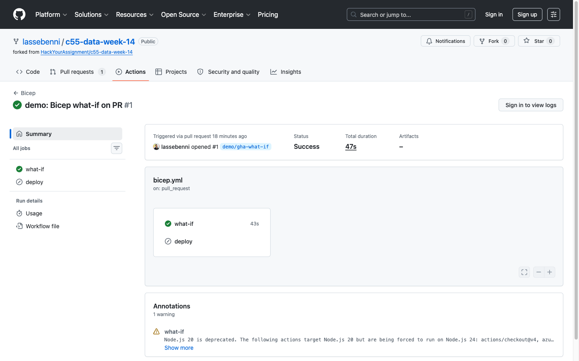Click the Fork button
Screen dimensions: 579x361
tap(494, 41)
